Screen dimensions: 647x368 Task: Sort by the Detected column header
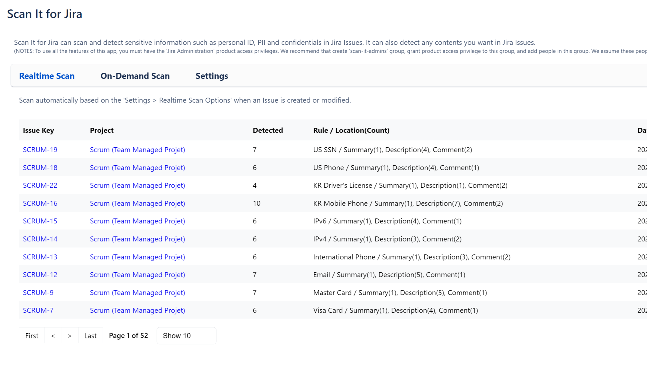click(267, 130)
